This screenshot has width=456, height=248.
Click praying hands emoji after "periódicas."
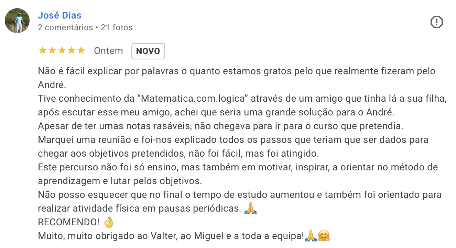pos(250,208)
